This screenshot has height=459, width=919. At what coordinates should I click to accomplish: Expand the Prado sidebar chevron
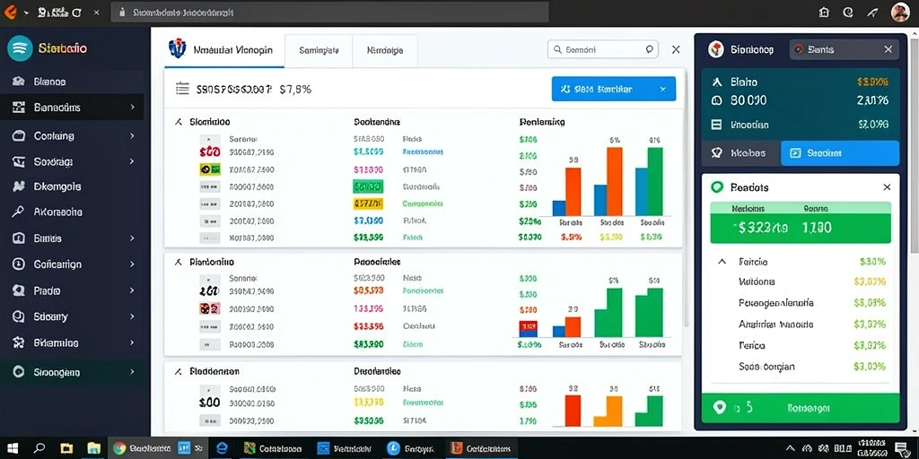(x=133, y=290)
